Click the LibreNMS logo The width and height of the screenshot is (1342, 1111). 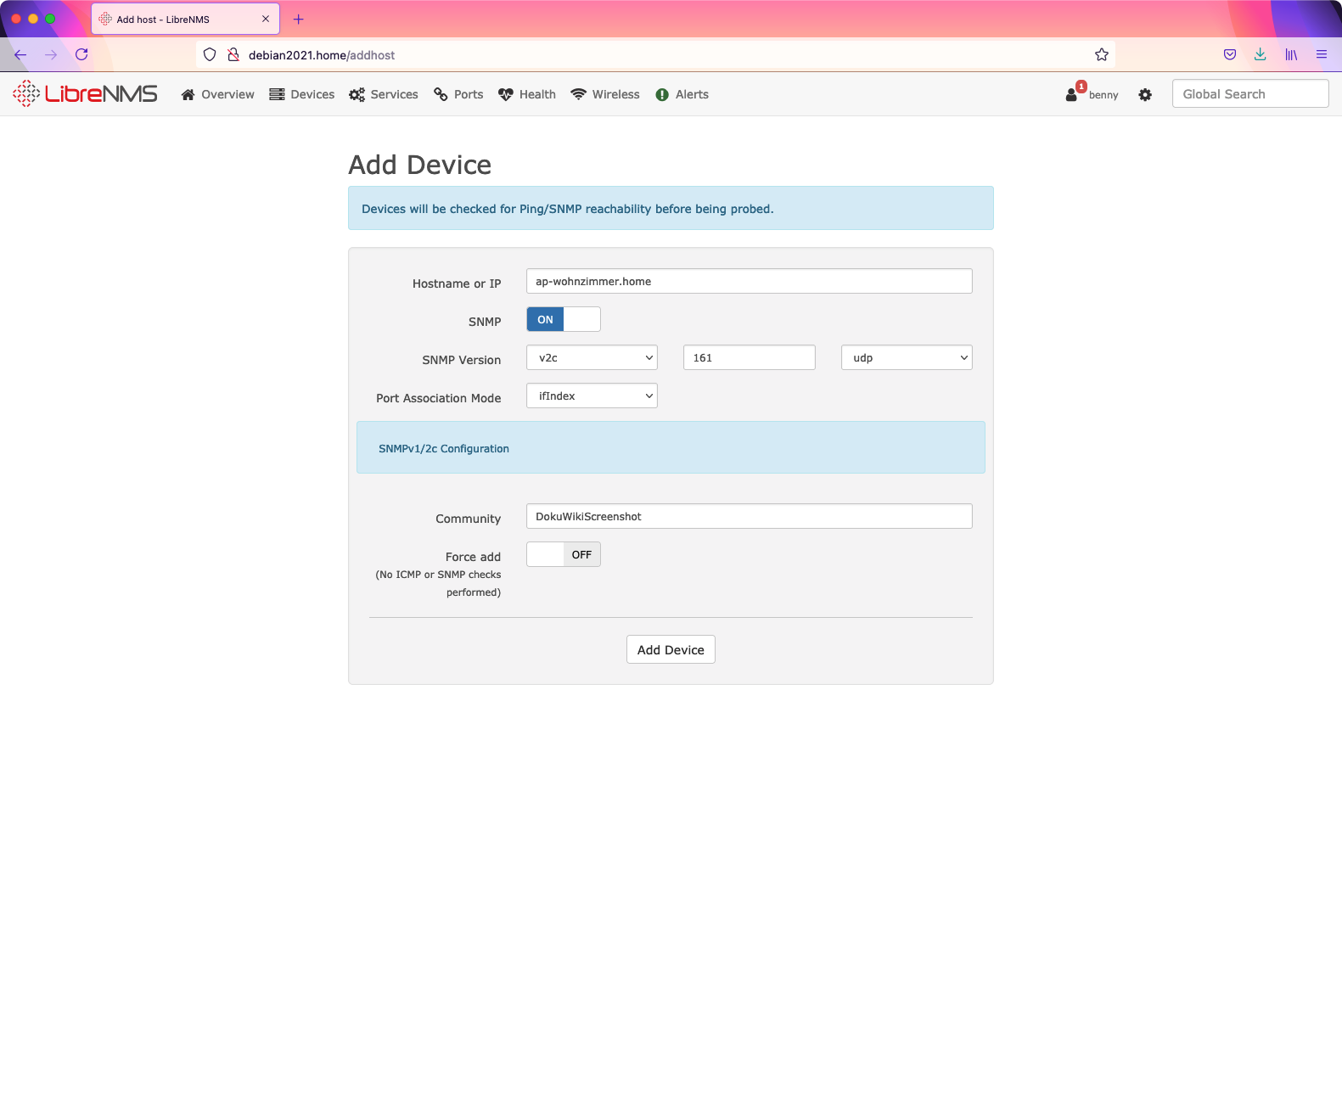(85, 94)
